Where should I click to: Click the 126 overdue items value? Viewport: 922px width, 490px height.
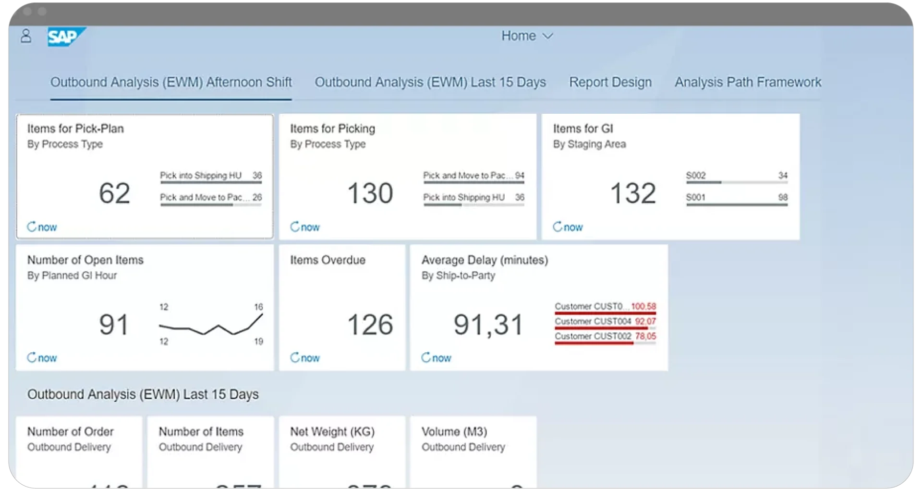click(370, 325)
